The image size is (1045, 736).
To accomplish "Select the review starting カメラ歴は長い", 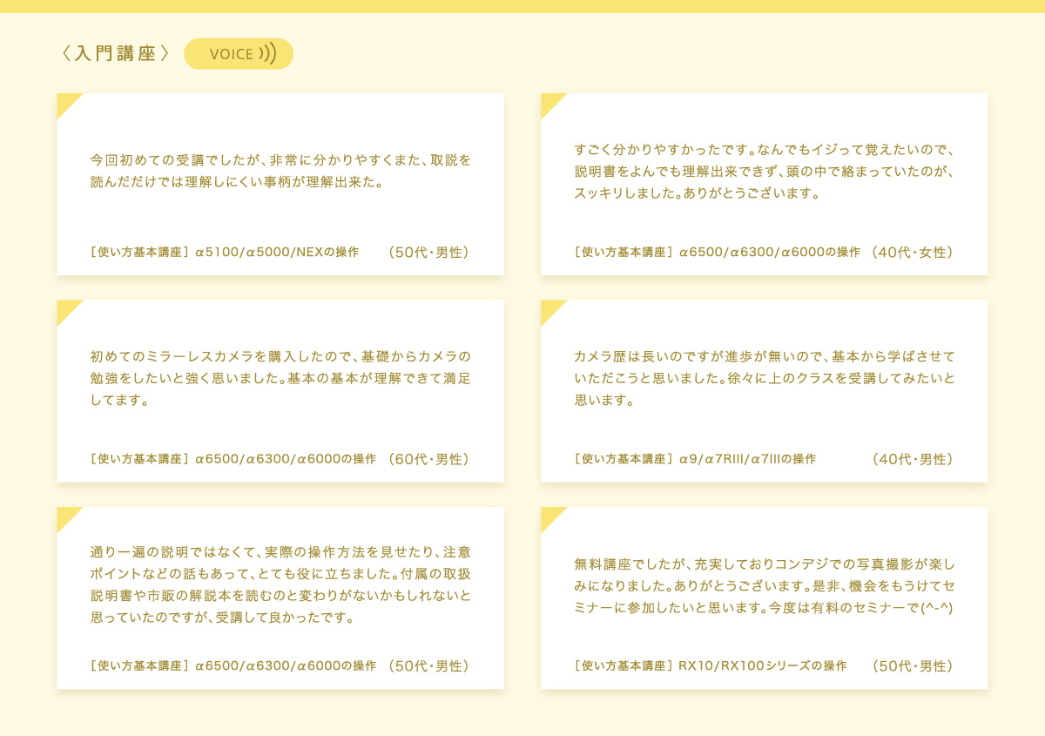I will tap(765, 379).
